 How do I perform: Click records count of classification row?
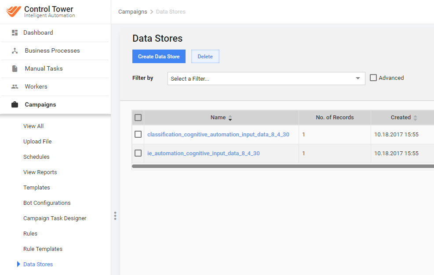click(x=304, y=135)
